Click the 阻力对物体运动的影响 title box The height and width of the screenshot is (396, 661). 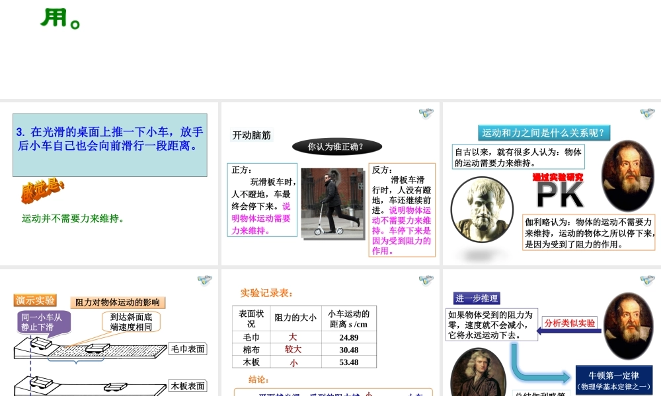pyautogui.click(x=118, y=302)
